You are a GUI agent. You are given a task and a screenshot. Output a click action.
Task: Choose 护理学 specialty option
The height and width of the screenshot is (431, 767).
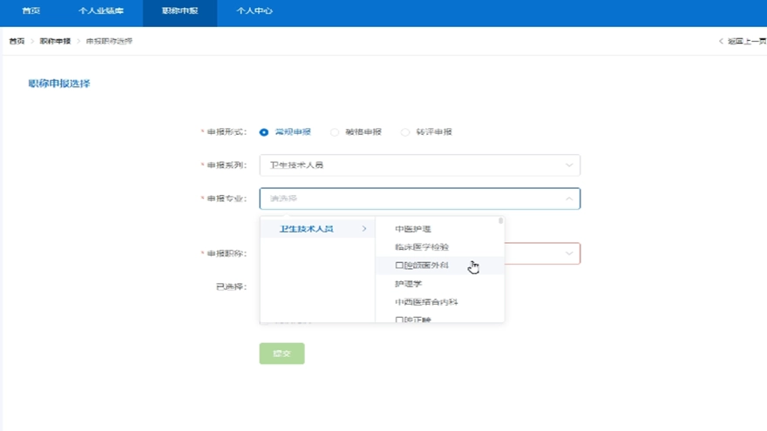coord(408,284)
